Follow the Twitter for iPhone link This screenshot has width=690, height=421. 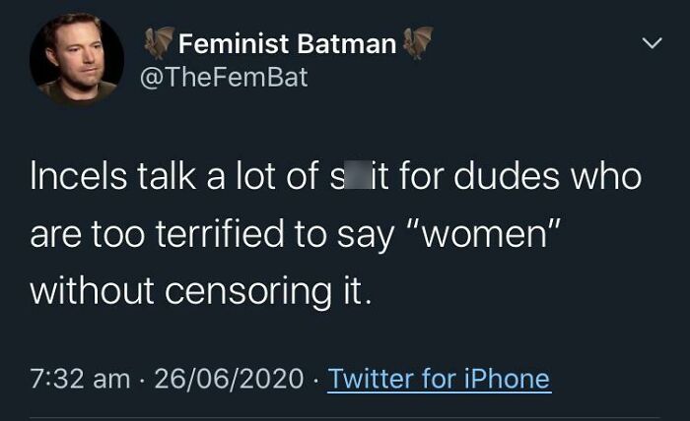pyautogui.click(x=439, y=379)
